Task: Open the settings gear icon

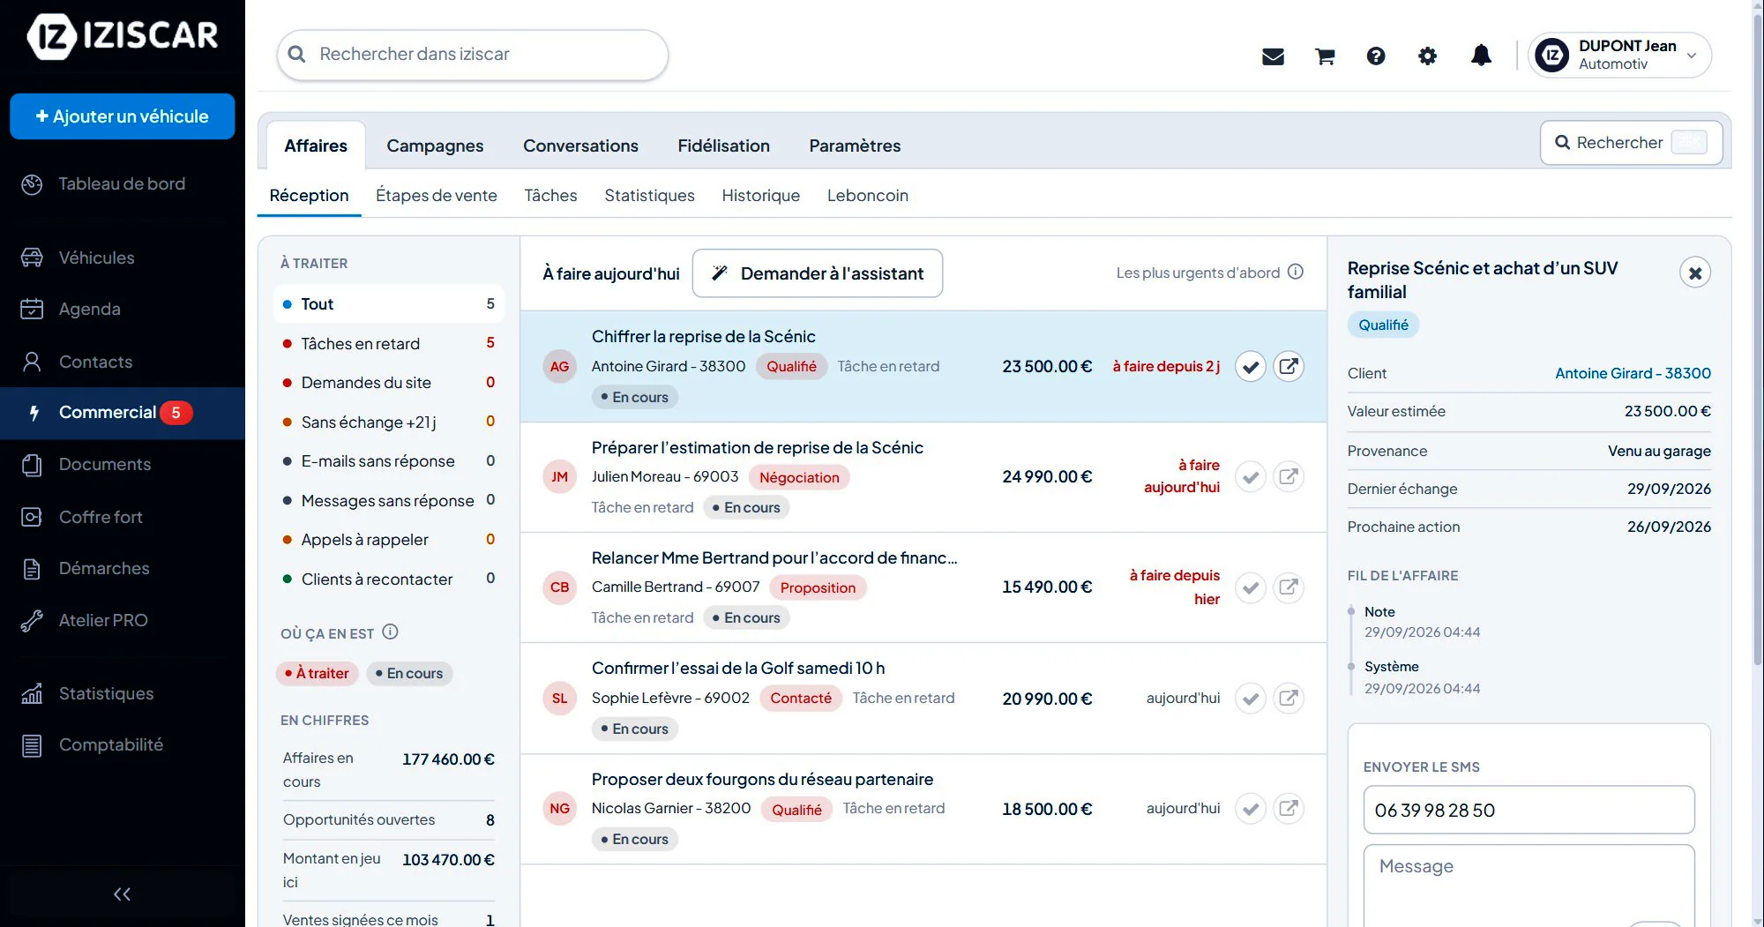Action: click(x=1428, y=56)
